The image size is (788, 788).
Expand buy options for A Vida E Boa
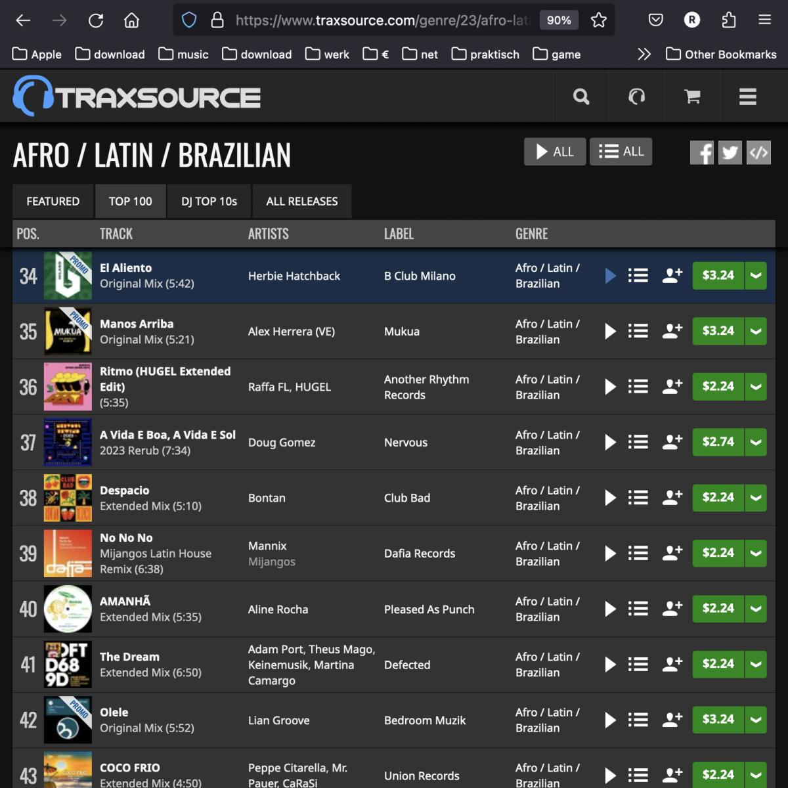(x=756, y=442)
